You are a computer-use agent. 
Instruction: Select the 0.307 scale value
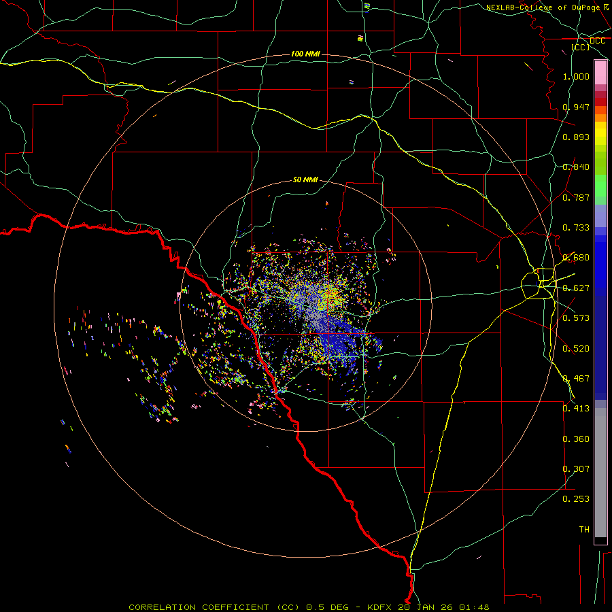tap(576, 469)
